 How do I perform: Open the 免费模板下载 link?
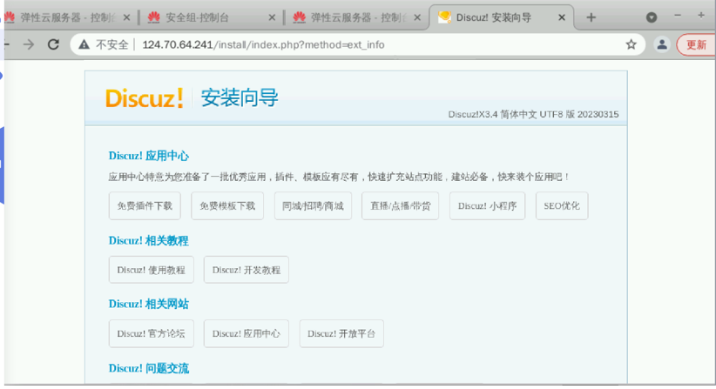(x=227, y=206)
